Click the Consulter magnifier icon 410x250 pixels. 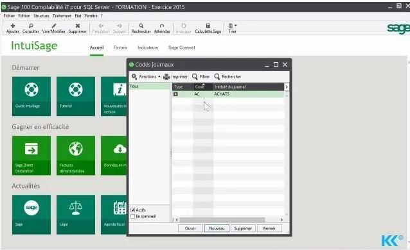pos(31,26)
